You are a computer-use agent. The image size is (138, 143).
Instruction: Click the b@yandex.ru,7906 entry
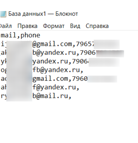pyautogui.click(x=64, y=53)
